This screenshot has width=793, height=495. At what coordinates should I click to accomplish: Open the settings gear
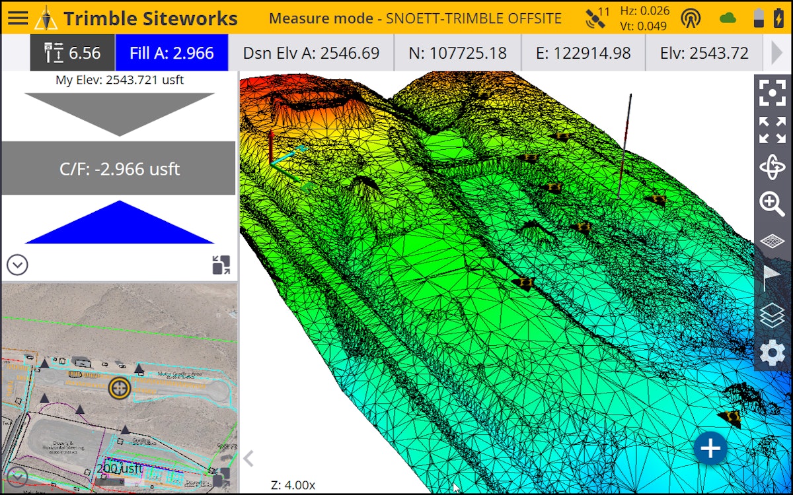pos(772,353)
